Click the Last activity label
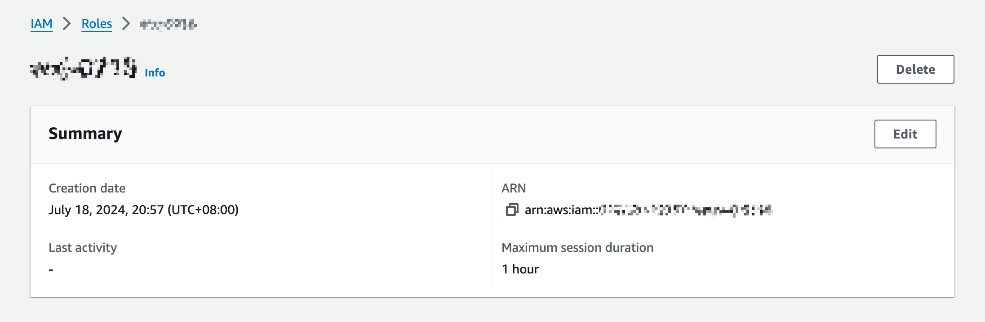The width and height of the screenshot is (985, 322). point(83,247)
